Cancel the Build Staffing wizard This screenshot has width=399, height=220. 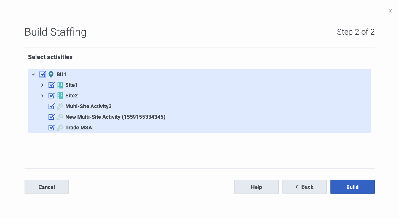[47, 187]
